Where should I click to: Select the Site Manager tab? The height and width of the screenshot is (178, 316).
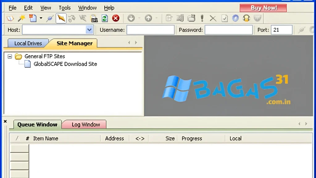click(x=74, y=43)
